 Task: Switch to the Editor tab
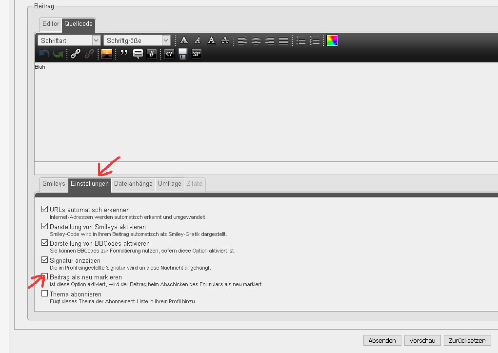click(51, 24)
